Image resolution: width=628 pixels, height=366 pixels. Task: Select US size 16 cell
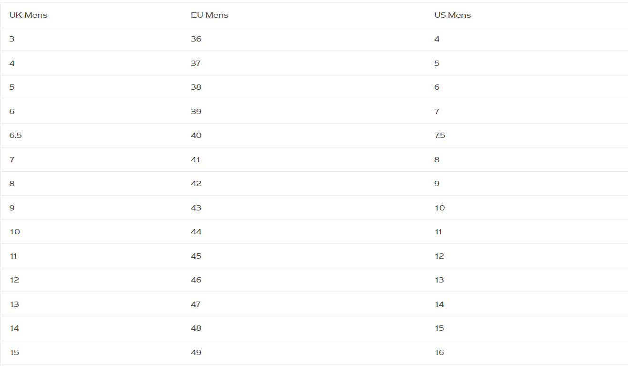tap(439, 353)
